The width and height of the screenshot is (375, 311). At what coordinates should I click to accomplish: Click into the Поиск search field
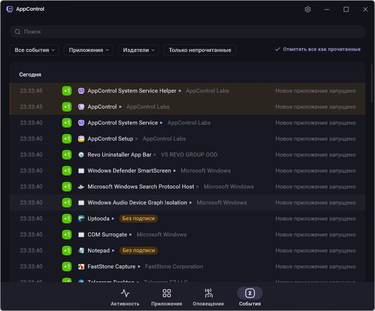point(187,32)
